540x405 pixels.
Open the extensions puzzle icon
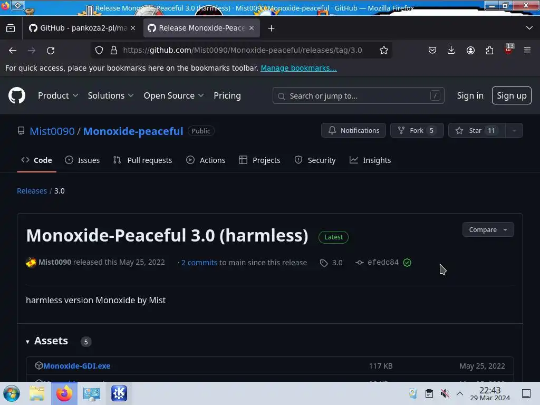tap(489, 50)
